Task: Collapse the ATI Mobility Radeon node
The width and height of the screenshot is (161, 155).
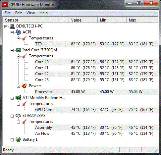Action: (x=12, y=98)
